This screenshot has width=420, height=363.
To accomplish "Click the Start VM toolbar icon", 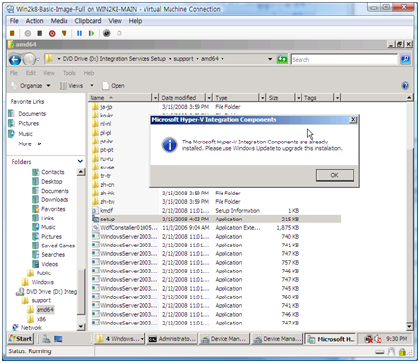I will click(x=28, y=33).
